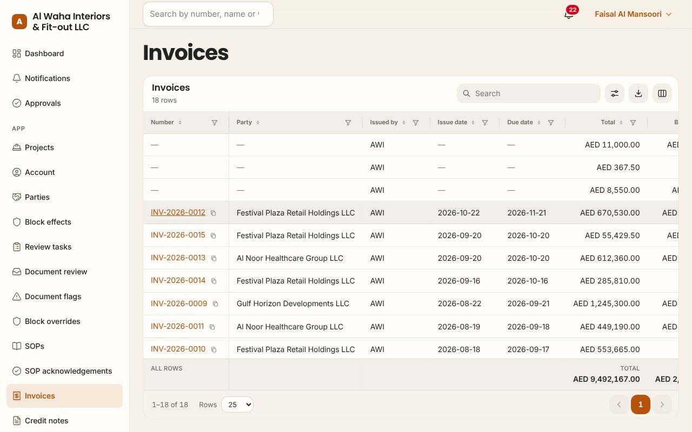
Task: Sort by Total column
Action: [611, 123]
